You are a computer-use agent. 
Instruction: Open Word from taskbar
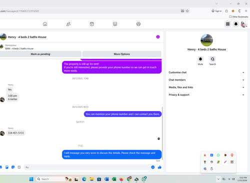[x=106, y=179]
